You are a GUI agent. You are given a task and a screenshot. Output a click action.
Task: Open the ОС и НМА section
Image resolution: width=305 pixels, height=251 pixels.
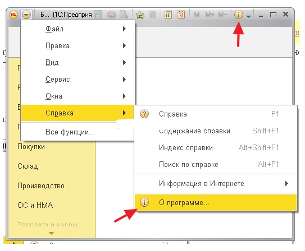(35, 205)
